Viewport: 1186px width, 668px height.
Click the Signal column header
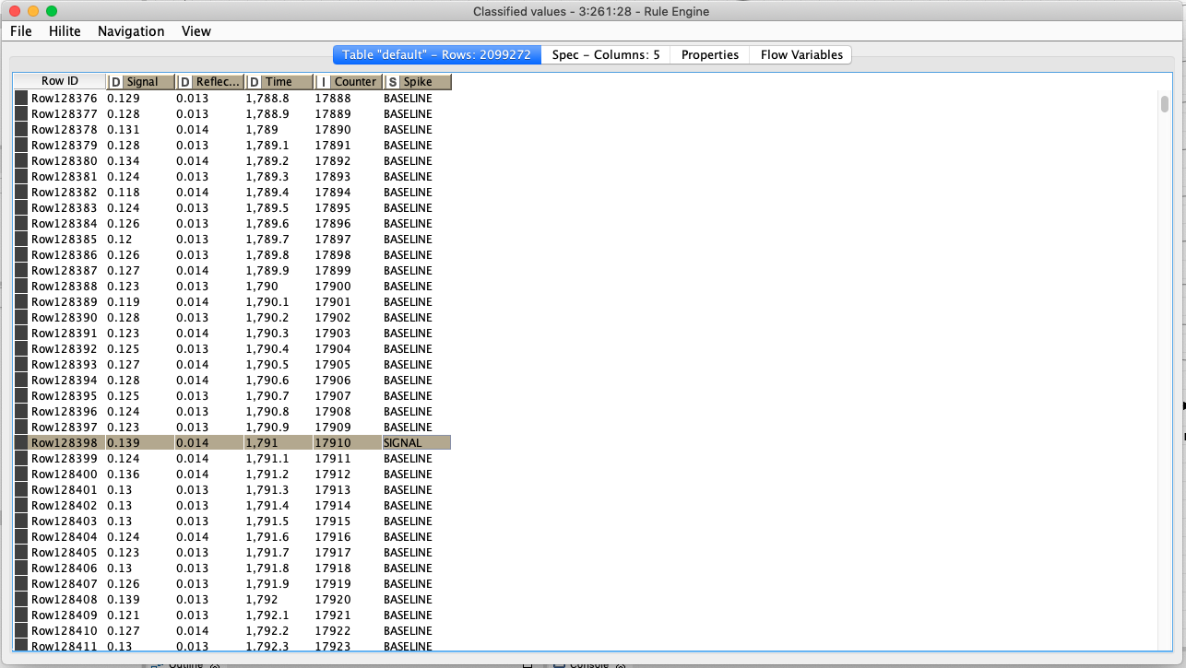coord(142,82)
